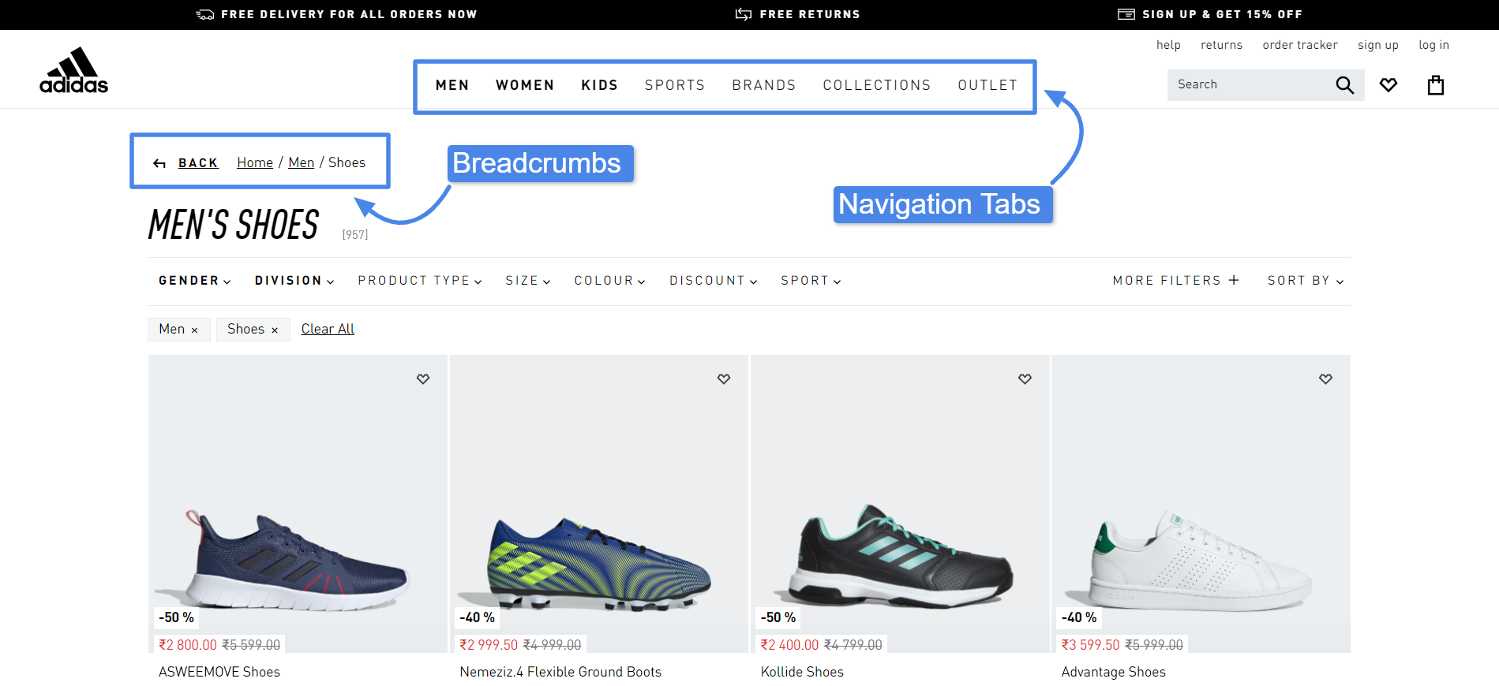Open the Brands navigation tab
The width and height of the screenshot is (1499, 686).
click(764, 85)
